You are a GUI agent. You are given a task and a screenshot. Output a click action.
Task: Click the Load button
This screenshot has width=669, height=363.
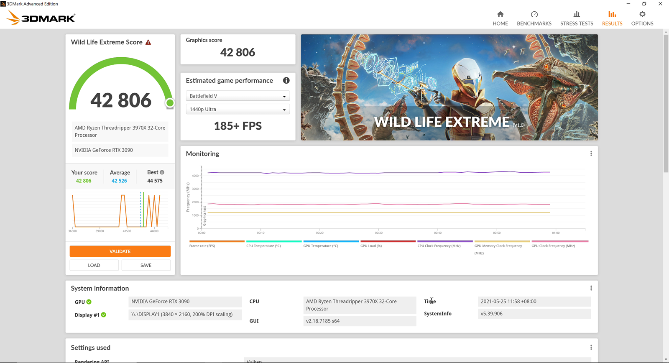[x=94, y=265]
